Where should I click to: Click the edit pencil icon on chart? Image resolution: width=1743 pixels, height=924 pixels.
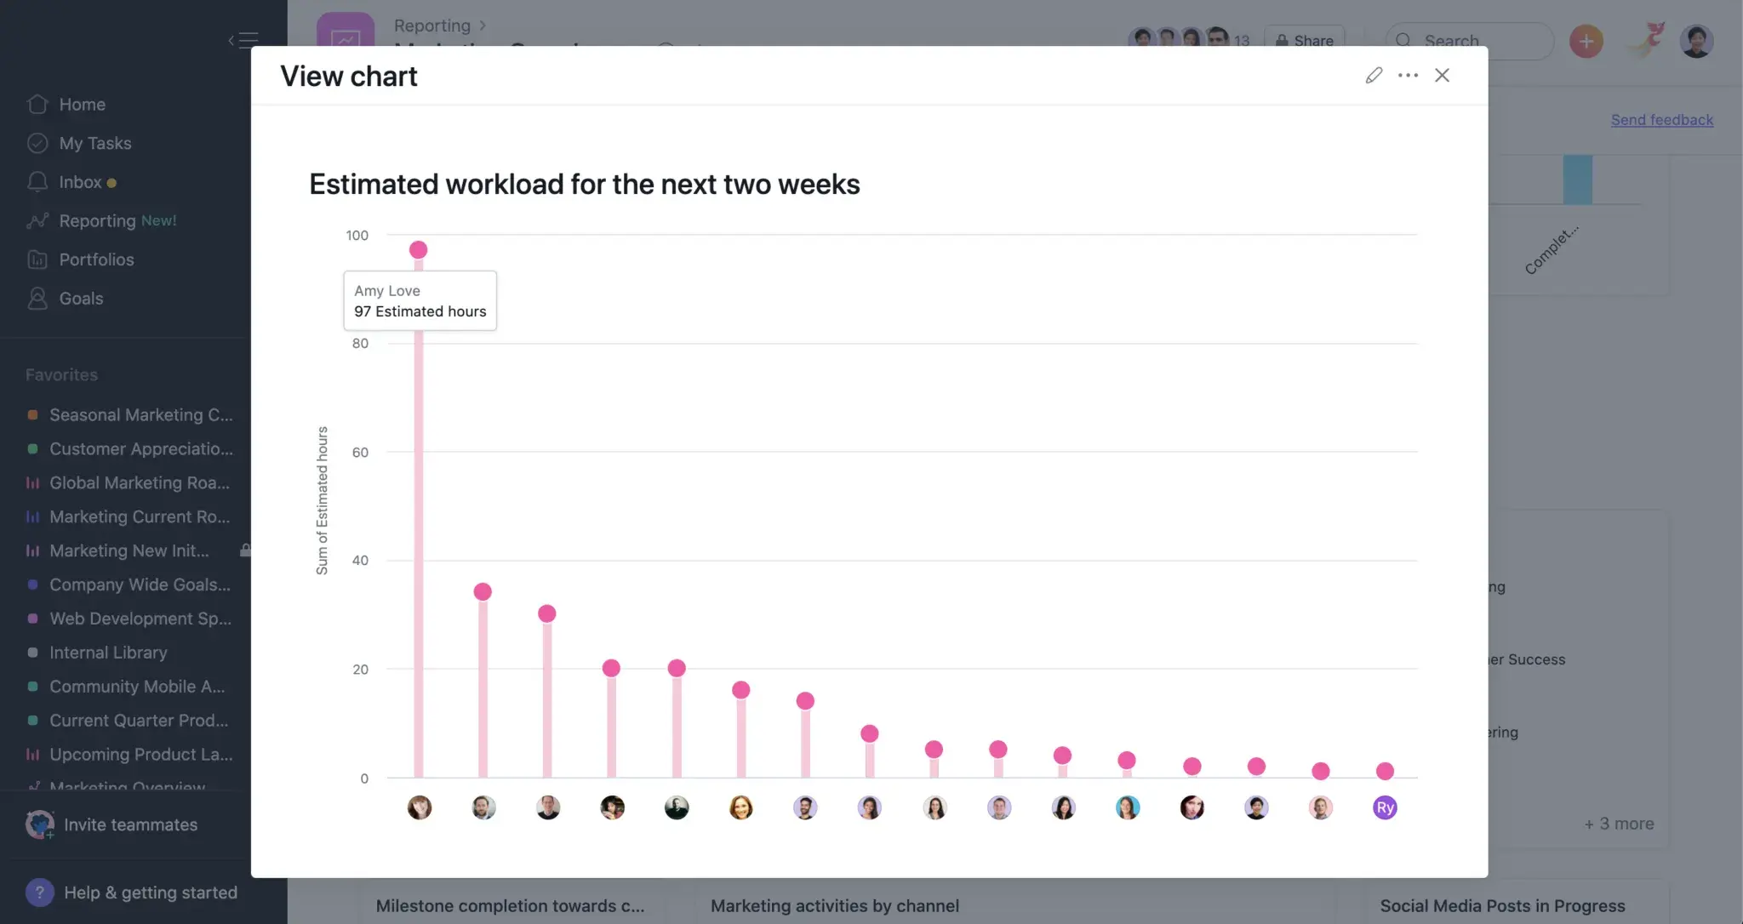(1374, 75)
